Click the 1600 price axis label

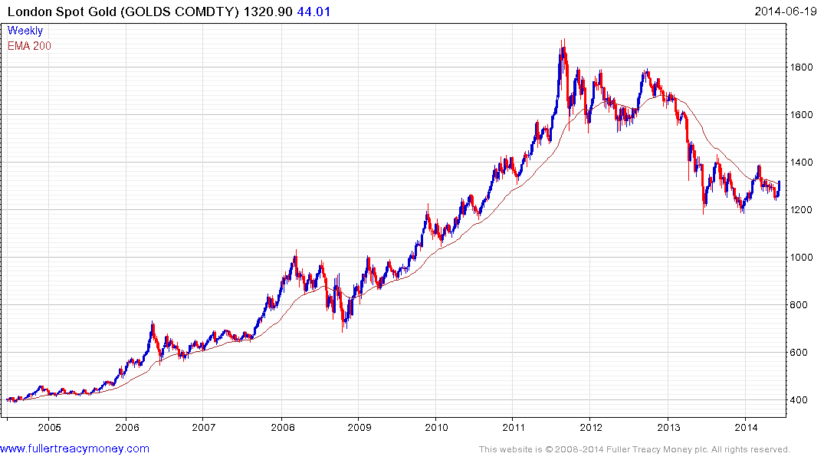coord(802,114)
